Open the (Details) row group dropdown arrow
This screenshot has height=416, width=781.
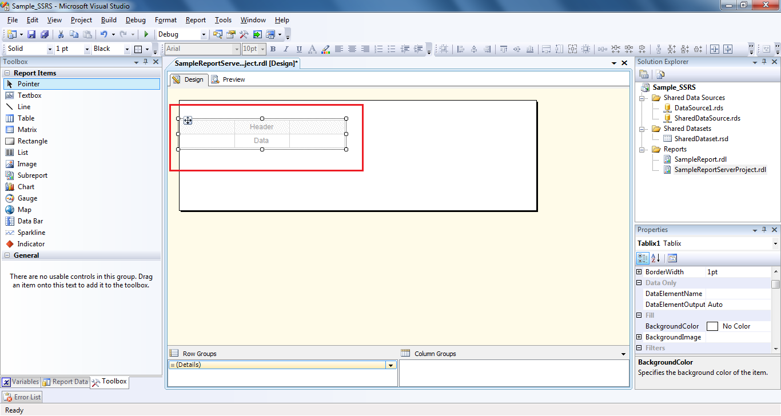pyautogui.click(x=391, y=365)
